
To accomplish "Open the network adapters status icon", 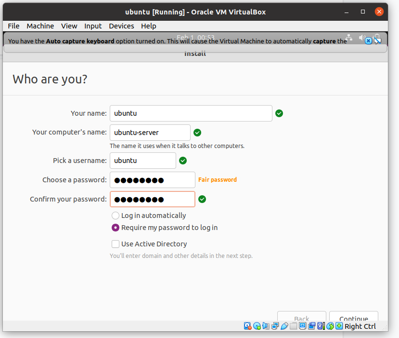I will point(275,326).
